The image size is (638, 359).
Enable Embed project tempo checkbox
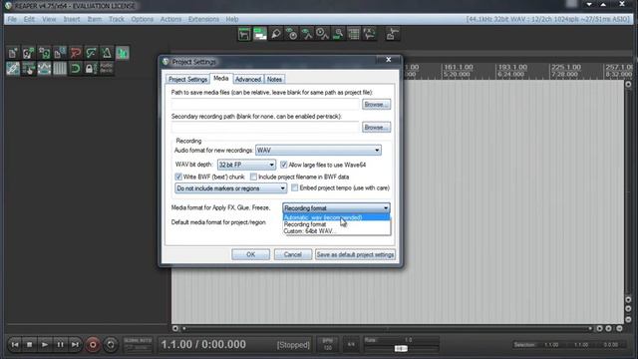(295, 187)
